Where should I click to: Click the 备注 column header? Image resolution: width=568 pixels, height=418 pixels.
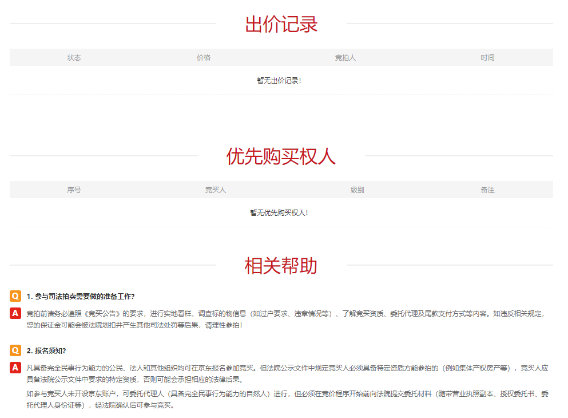(487, 190)
